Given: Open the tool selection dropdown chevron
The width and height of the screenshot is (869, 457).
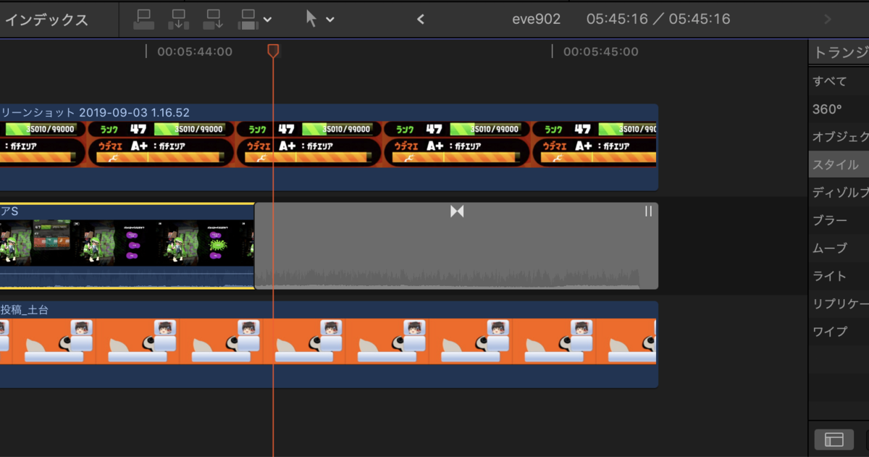Looking at the screenshot, I should [x=330, y=20].
